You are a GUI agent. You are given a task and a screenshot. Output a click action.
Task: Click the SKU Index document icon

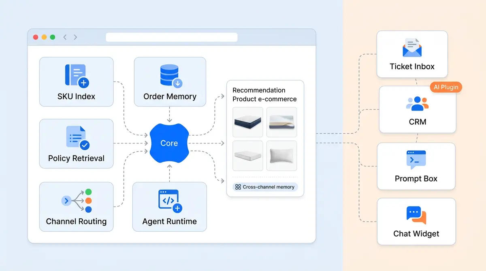pos(77,76)
